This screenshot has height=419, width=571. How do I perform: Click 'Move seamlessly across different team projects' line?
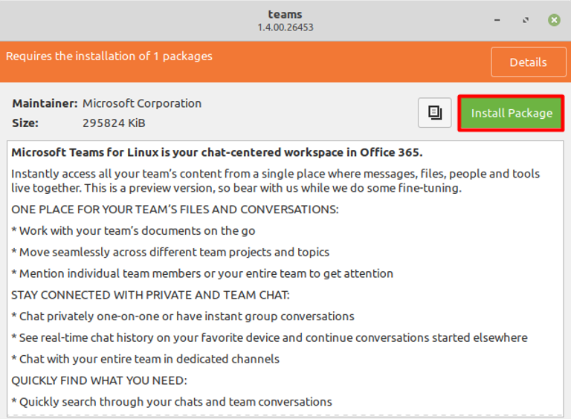pyautogui.click(x=170, y=253)
